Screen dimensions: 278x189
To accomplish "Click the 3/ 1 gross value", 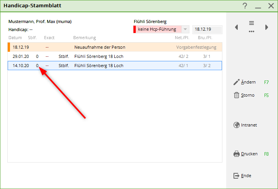I will pyautogui.click(x=207, y=56).
